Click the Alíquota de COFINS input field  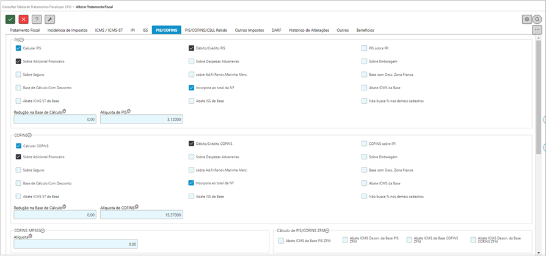pos(141,215)
